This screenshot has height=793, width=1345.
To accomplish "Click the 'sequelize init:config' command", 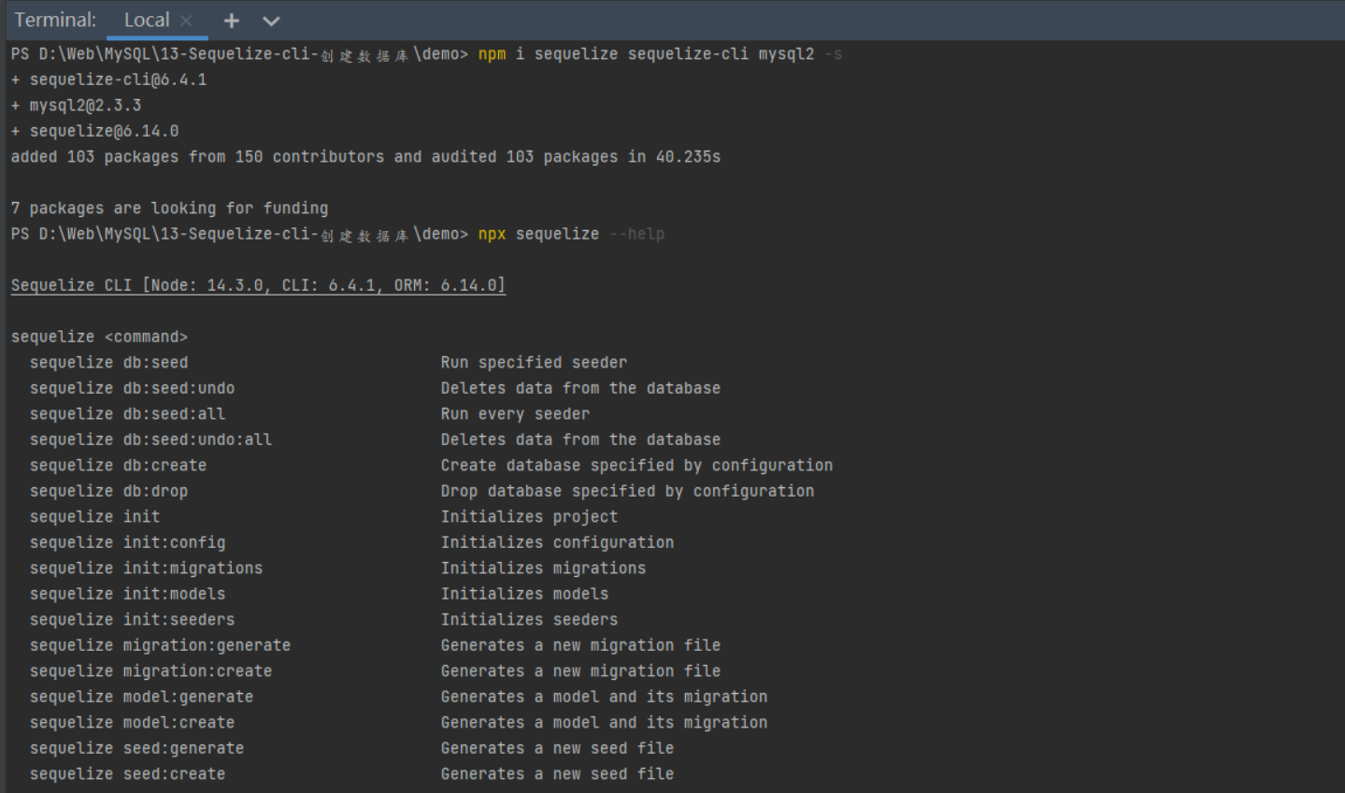I will (x=127, y=542).
